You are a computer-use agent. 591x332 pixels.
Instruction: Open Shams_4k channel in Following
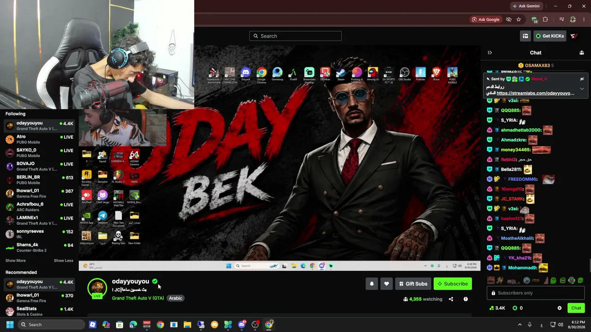pos(39,247)
